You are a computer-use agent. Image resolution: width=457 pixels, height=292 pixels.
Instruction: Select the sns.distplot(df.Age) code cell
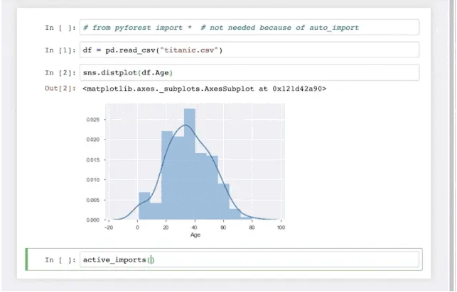pos(249,72)
